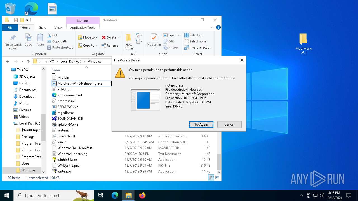
Task: Open the Open dropdown in the ribbon
Action: (x=172, y=35)
